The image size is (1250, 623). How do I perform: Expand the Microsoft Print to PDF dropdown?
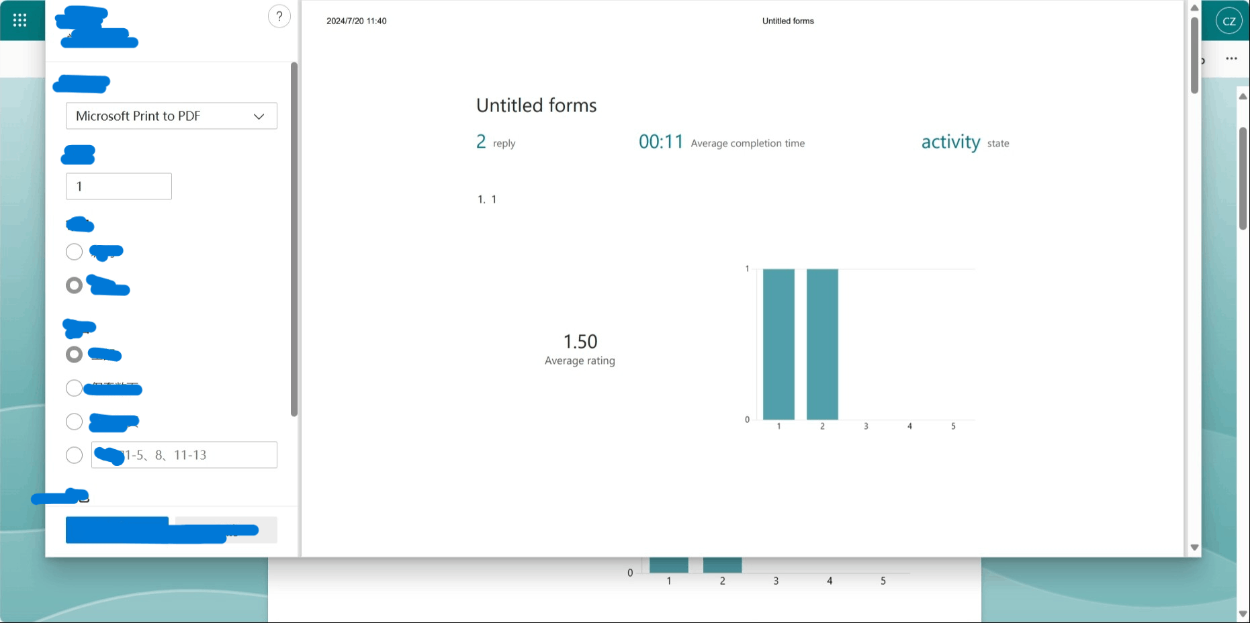[171, 116]
